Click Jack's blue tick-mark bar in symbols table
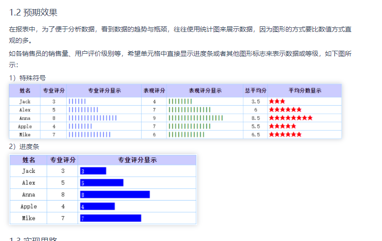 click(77, 101)
